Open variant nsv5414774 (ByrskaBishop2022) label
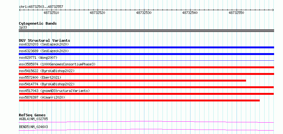283x134 pixels. (47, 84)
